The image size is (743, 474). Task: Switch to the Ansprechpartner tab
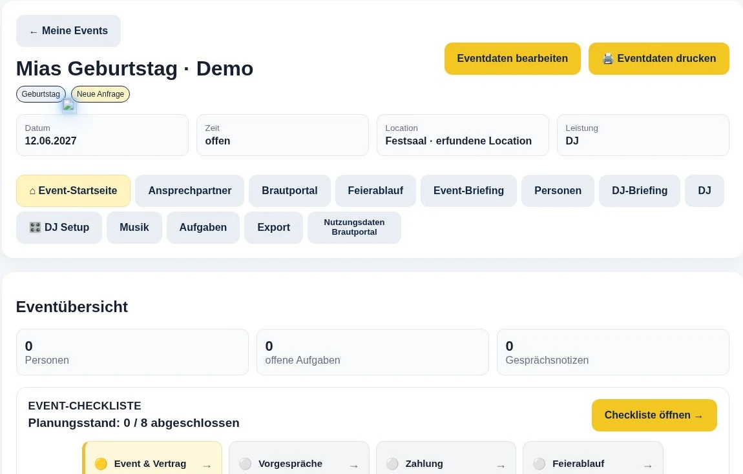(x=189, y=191)
